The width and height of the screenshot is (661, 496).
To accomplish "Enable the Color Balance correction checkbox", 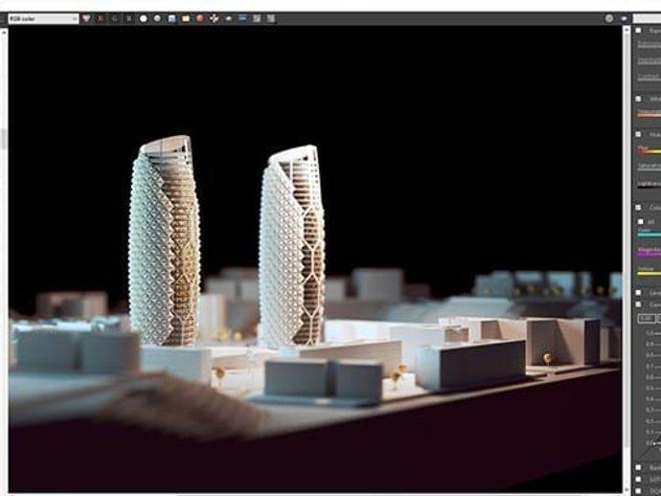I will (639, 208).
